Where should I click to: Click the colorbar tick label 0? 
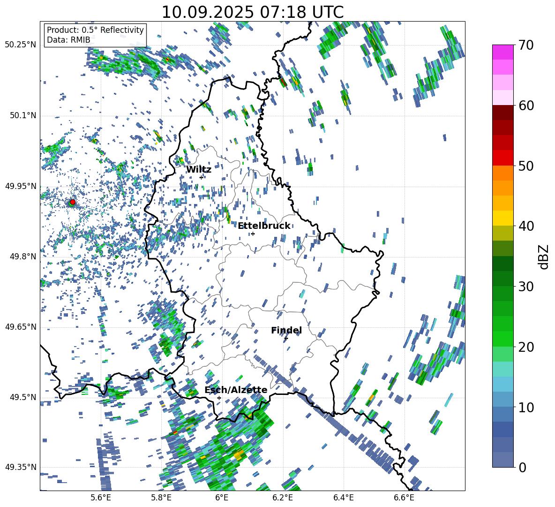point(522,467)
